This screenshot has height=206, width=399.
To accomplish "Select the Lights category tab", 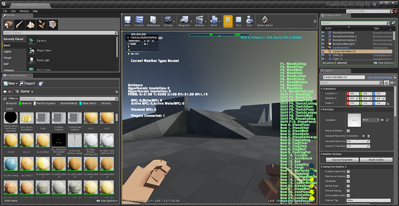I will [x=7, y=51].
